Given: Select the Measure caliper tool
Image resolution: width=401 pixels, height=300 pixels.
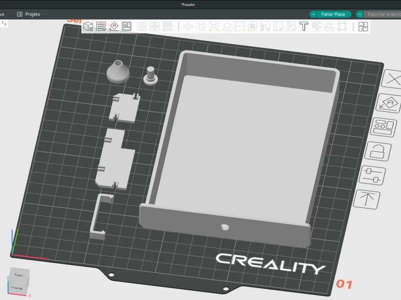Looking at the screenshot, I should (x=316, y=26).
